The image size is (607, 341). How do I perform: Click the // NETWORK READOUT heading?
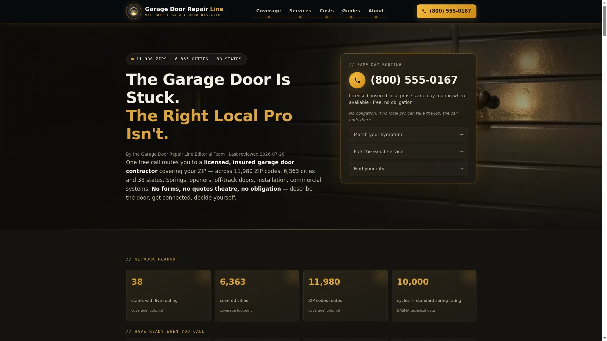pyautogui.click(x=152, y=259)
